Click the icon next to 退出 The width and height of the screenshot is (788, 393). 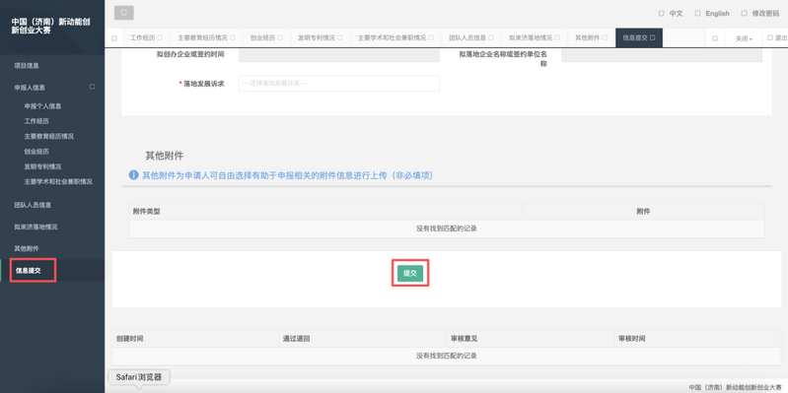pos(770,37)
